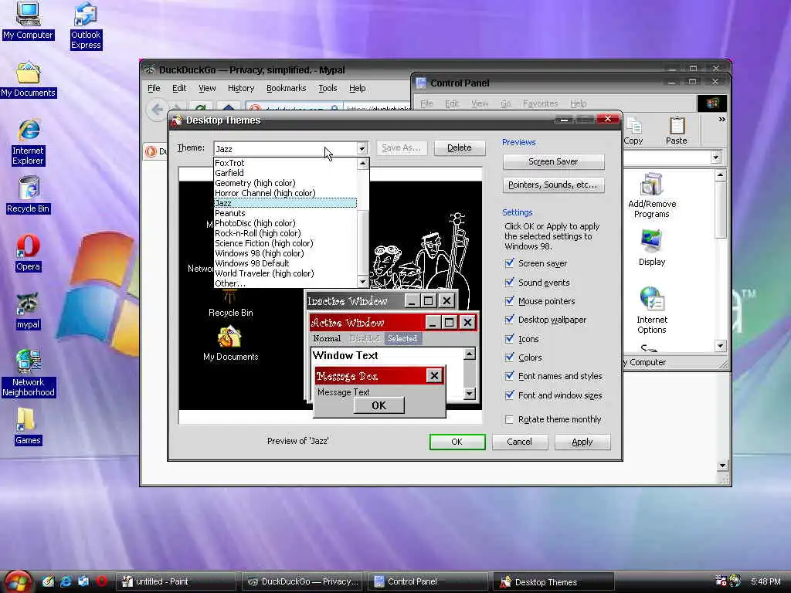This screenshot has width=791, height=593.
Task: Launch Opera from the desktop
Action: pyautogui.click(x=28, y=253)
